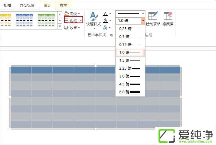216x145 pixels.
Task: Click the Shading (底纹) paint bucket icon
Action: pos(67,14)
